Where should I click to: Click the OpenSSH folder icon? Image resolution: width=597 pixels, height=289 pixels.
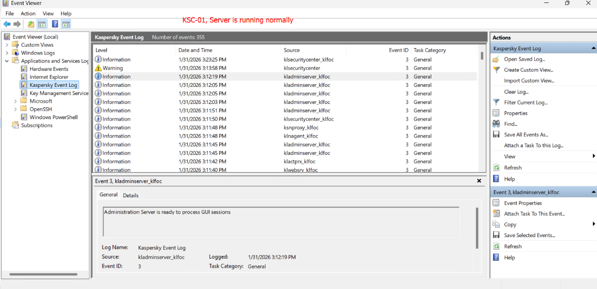(x=24, y=109)
